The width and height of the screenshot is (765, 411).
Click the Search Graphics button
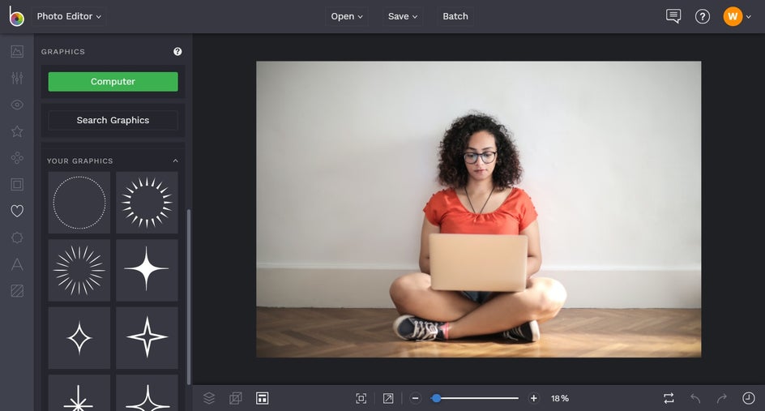[113, 120]
